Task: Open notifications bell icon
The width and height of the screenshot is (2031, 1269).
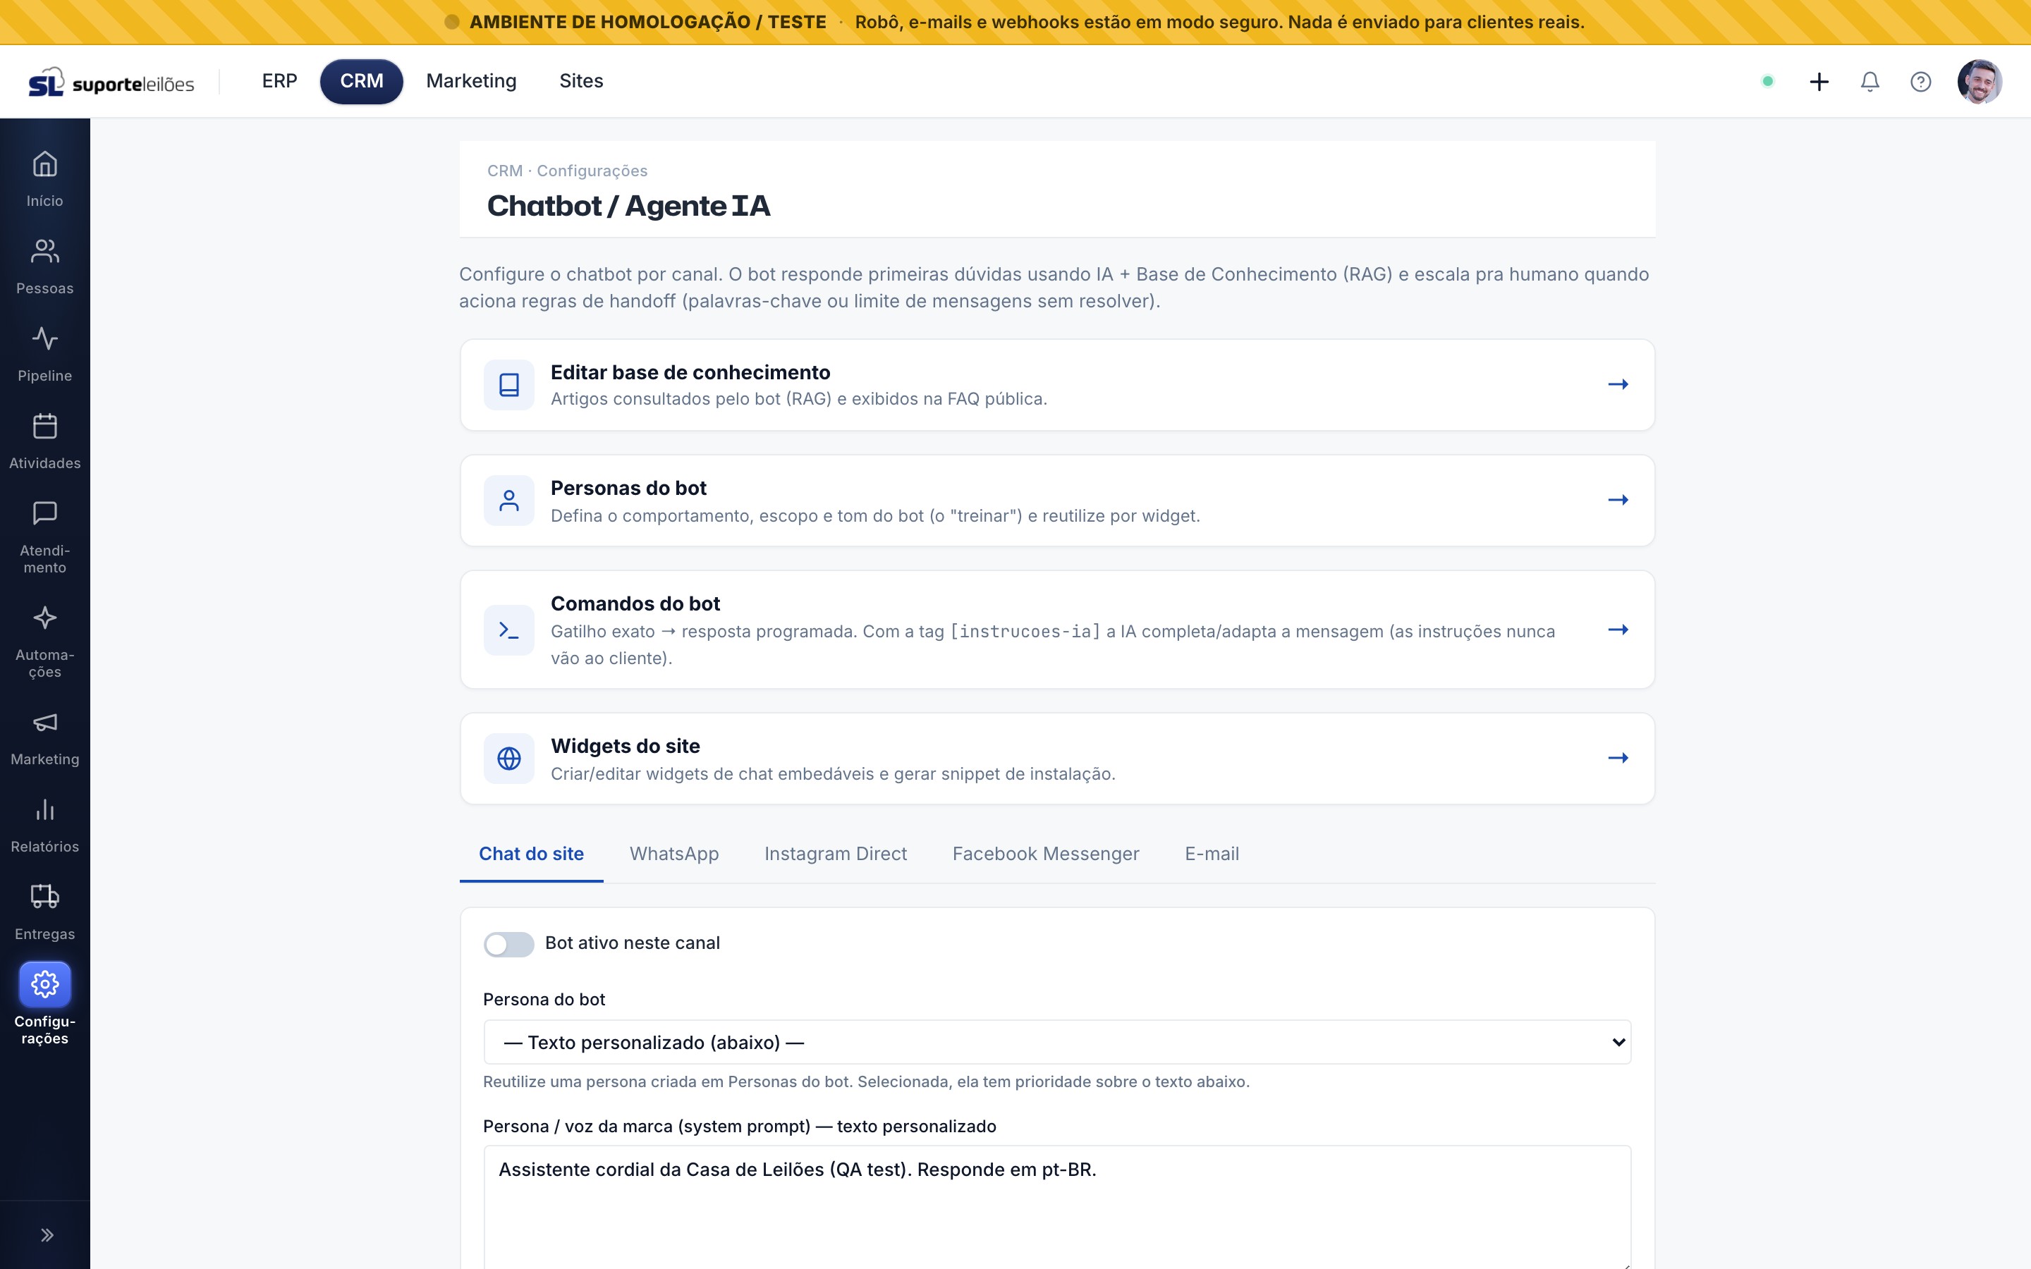Action: coord(1870,81)
